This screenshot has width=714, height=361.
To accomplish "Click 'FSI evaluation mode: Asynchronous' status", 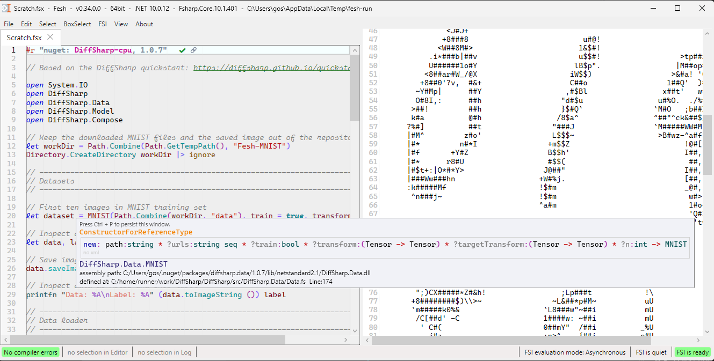I will coord(575,352).
